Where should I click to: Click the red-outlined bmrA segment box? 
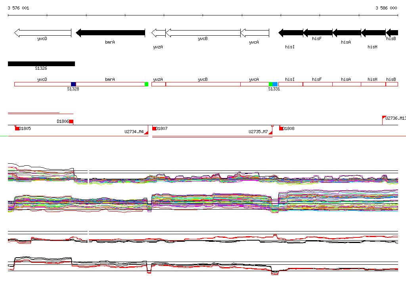point(110,84)
